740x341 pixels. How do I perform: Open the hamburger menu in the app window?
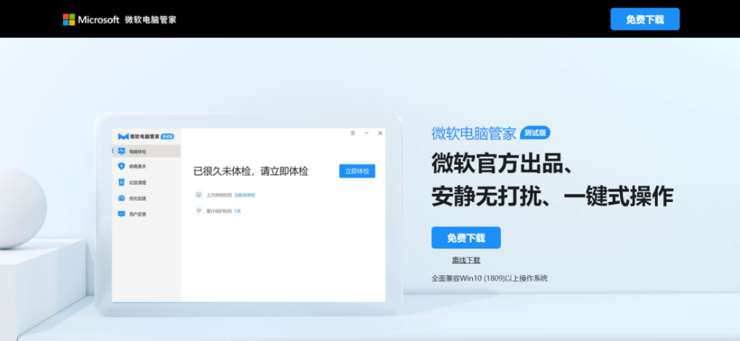pyautogui.click(x=352, y=133)
